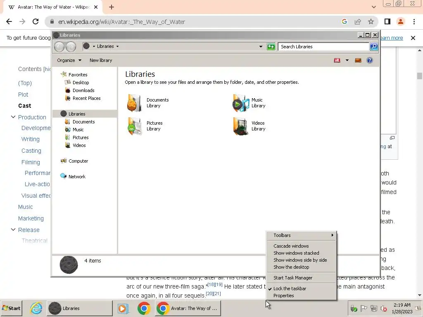Open Chrome profile avatar

(x=401, y=22)
